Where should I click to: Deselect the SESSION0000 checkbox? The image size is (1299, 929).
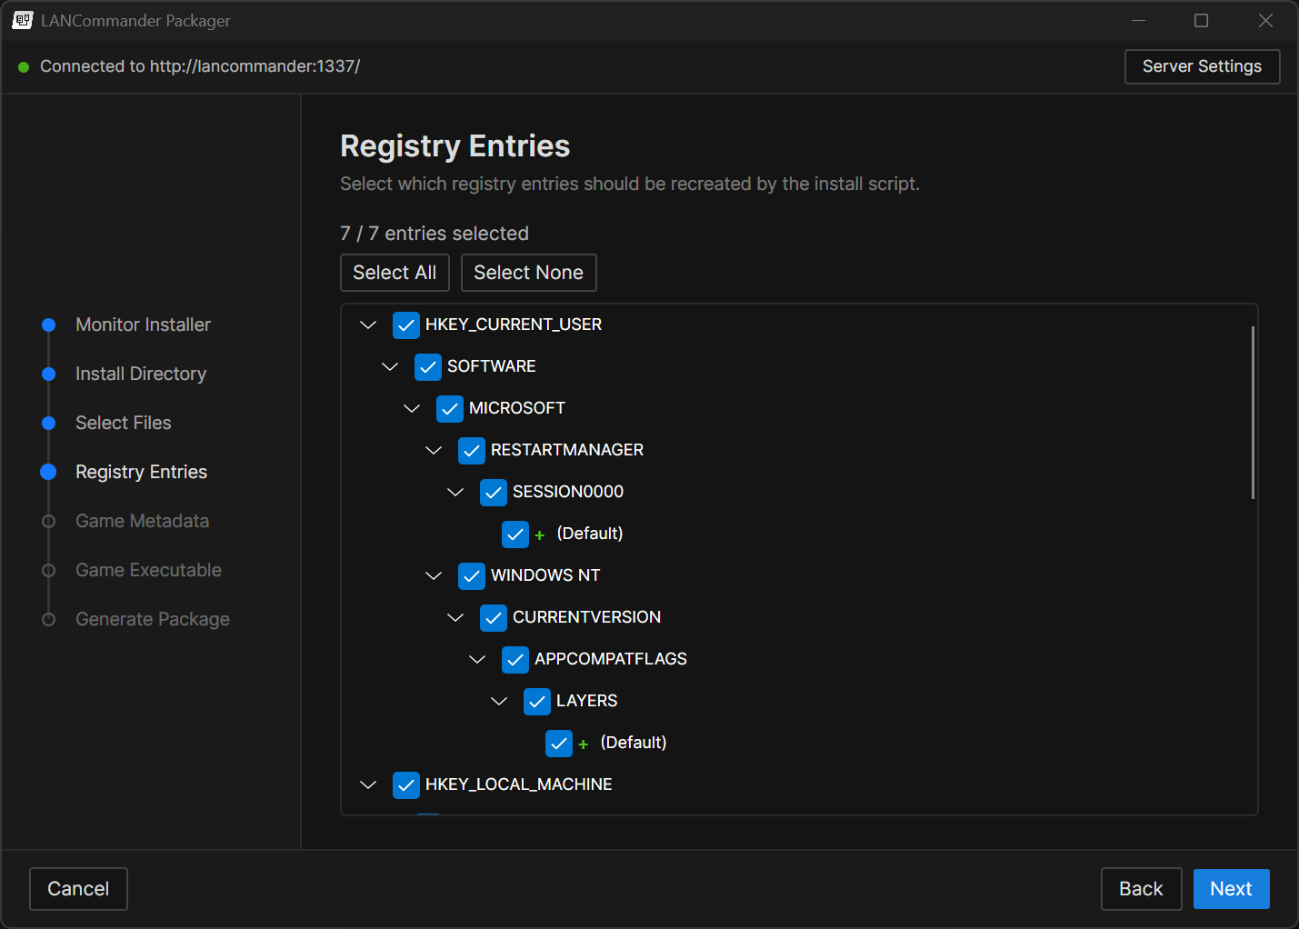pyautogui.click(x=494, y=493)
